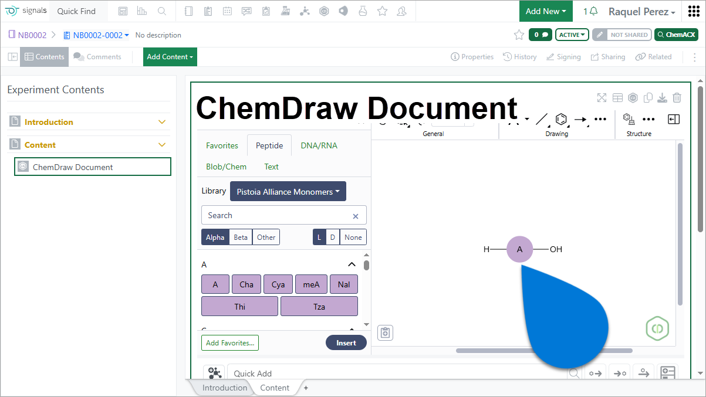Open the people icon in top toolbar
706x397 pixels.
point(401,11)
